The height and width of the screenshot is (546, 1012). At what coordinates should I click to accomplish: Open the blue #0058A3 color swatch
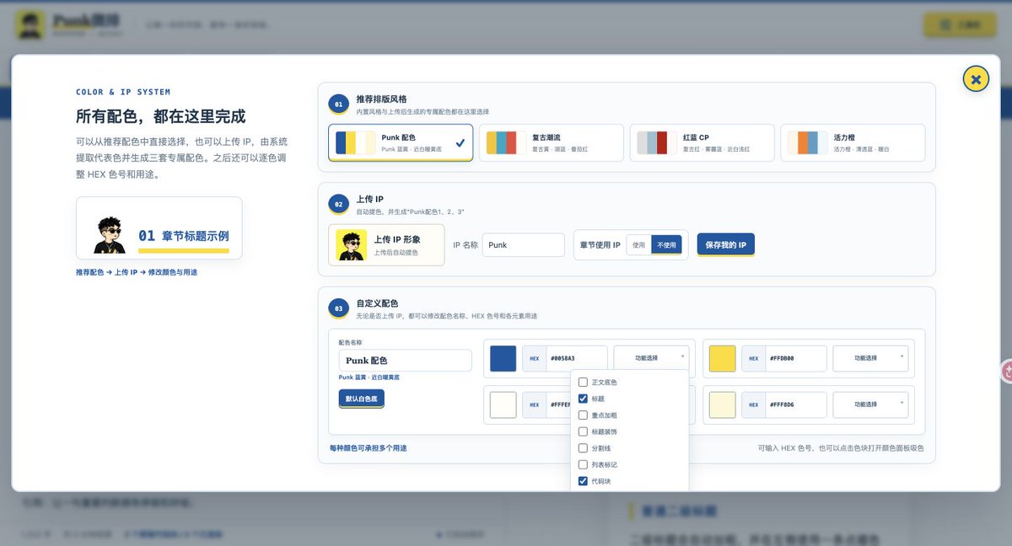(503, 358)
